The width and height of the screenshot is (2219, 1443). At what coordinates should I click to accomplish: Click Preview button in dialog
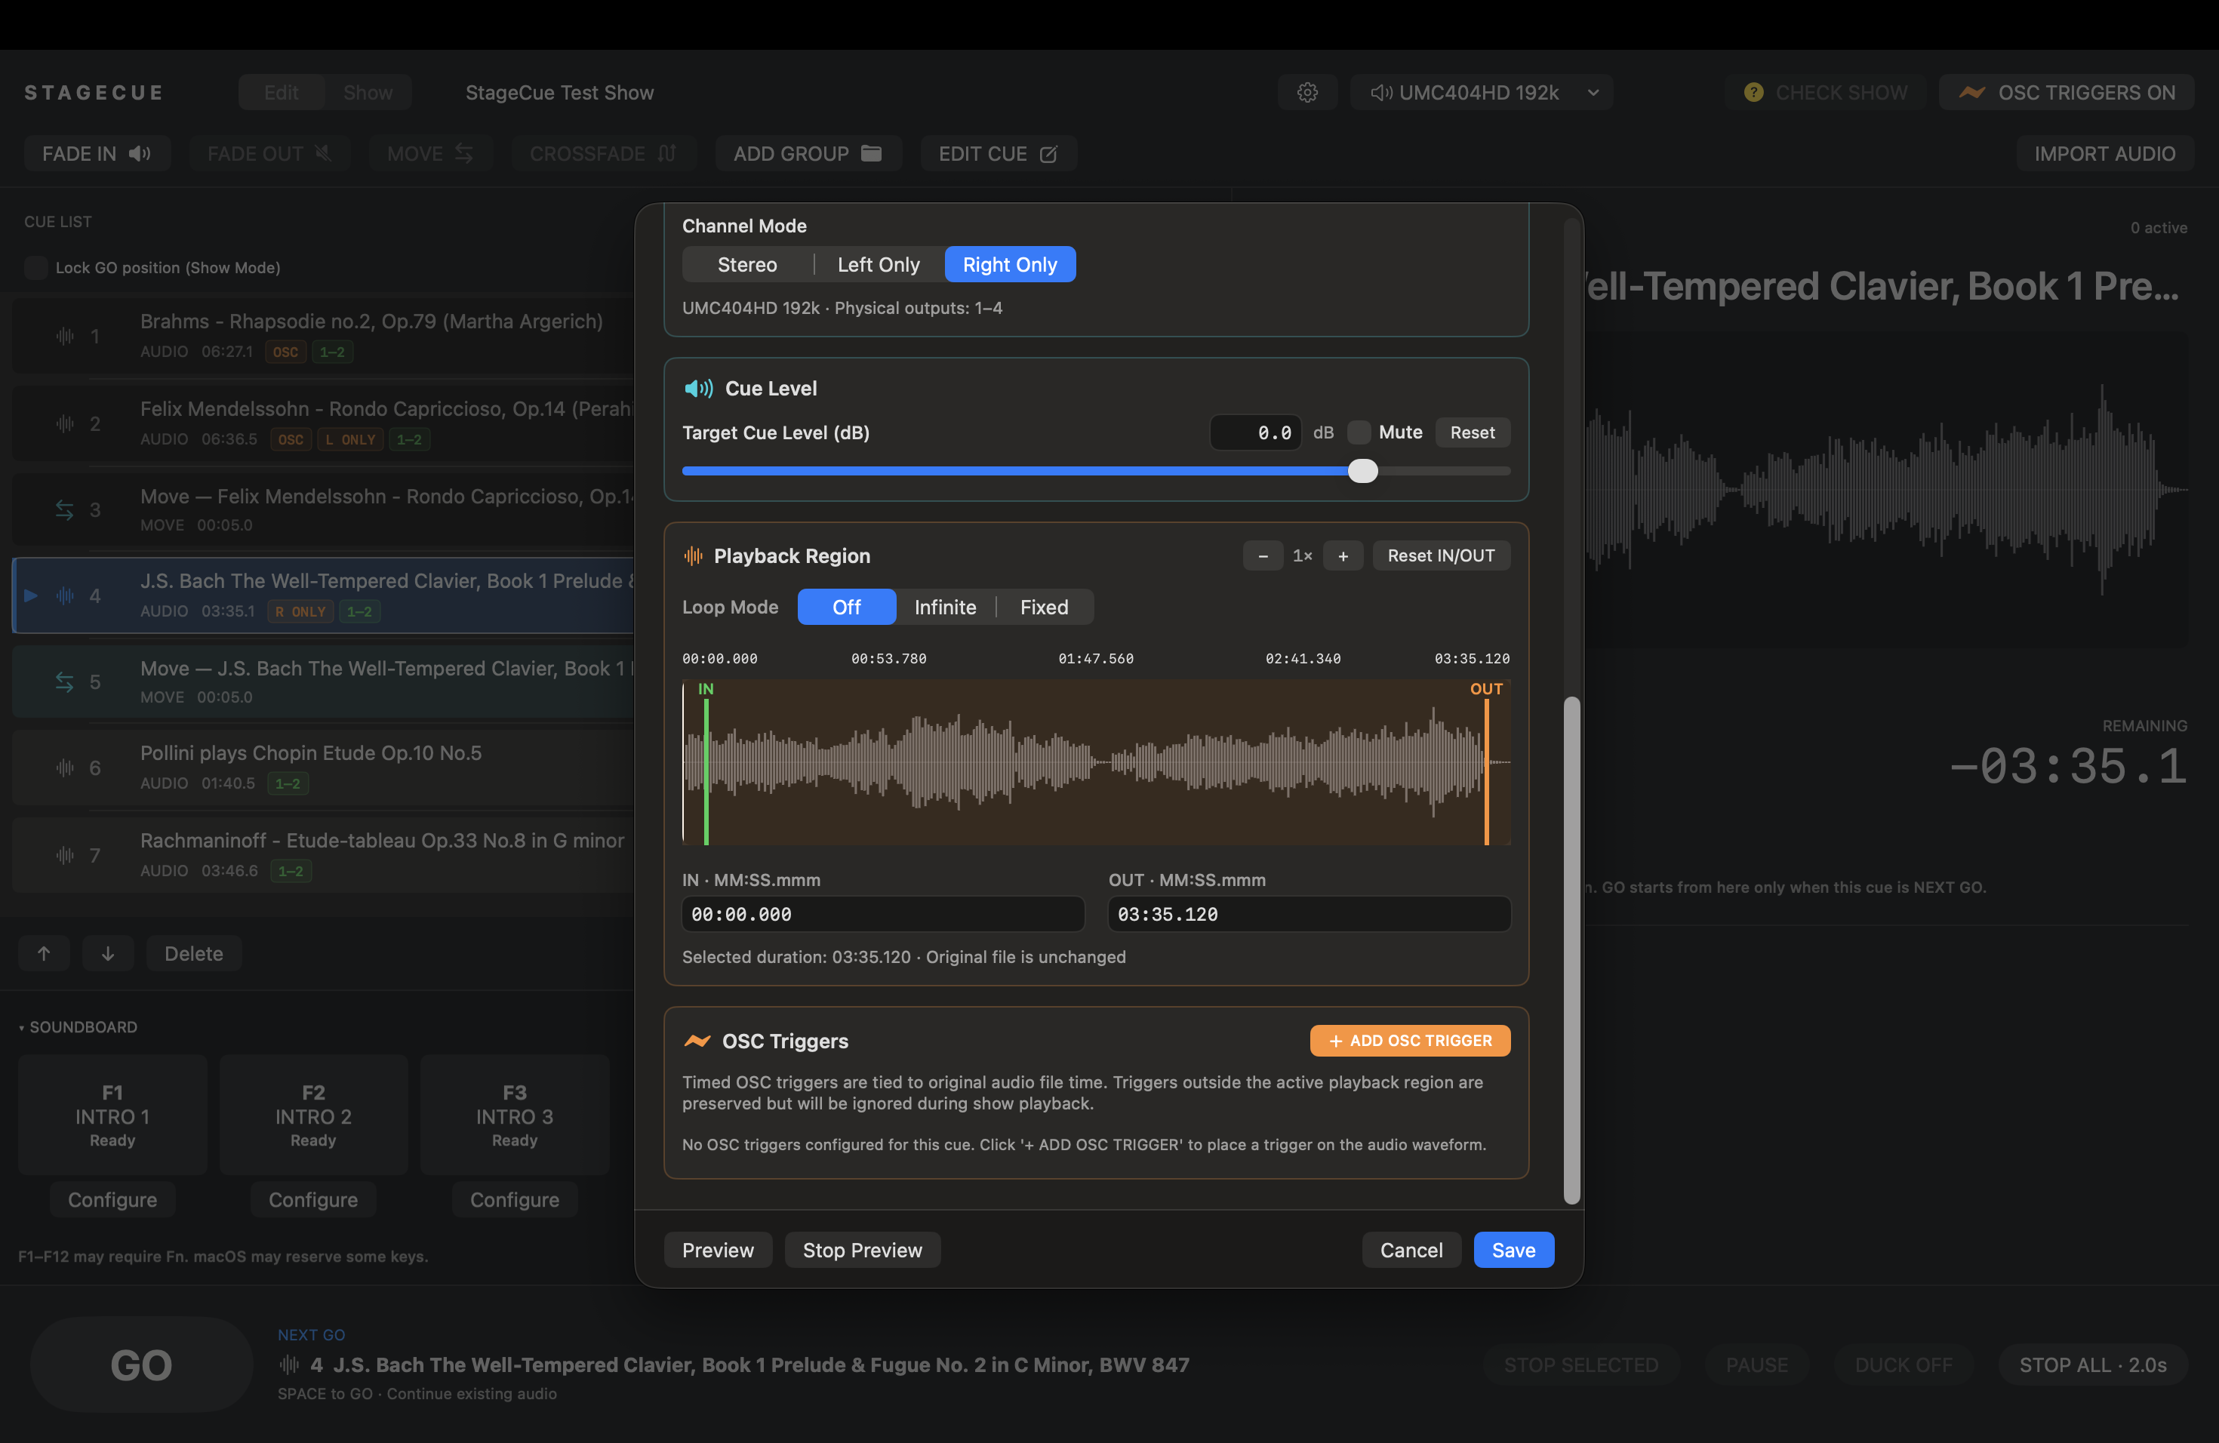point(717,1250)
